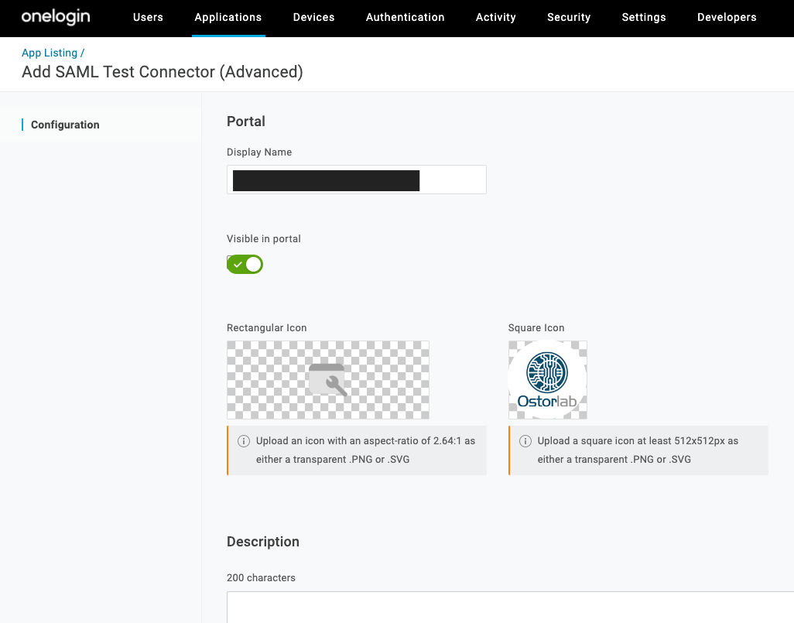Click the Ostorlab square icon image
This screenshot has height=623, width=794.
coord(547,380)
